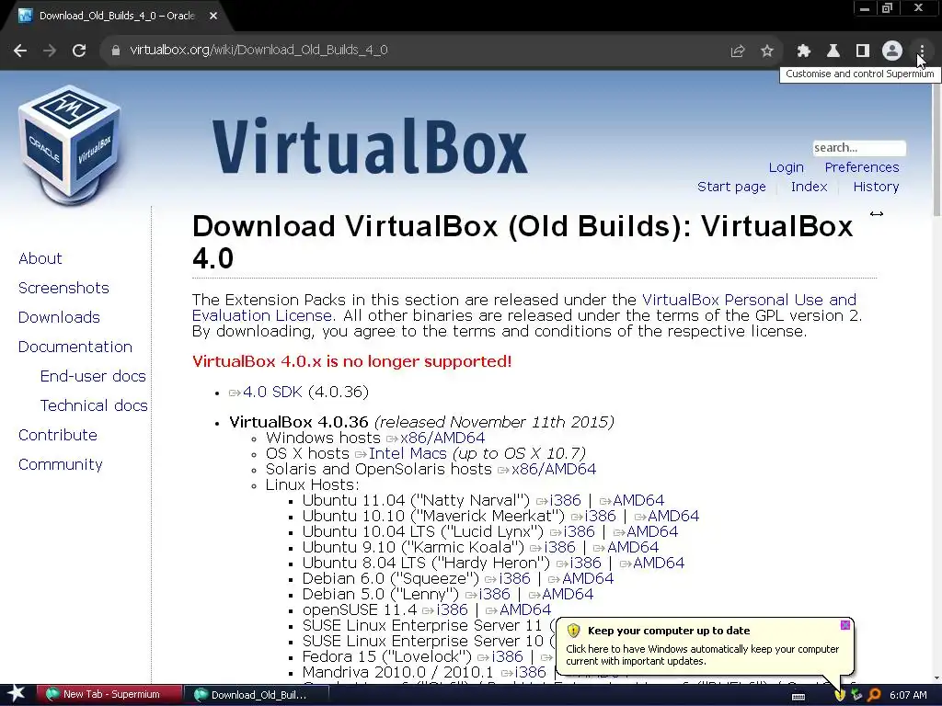Switch to New Tab - Supermium taskbar item

[109, 695]
